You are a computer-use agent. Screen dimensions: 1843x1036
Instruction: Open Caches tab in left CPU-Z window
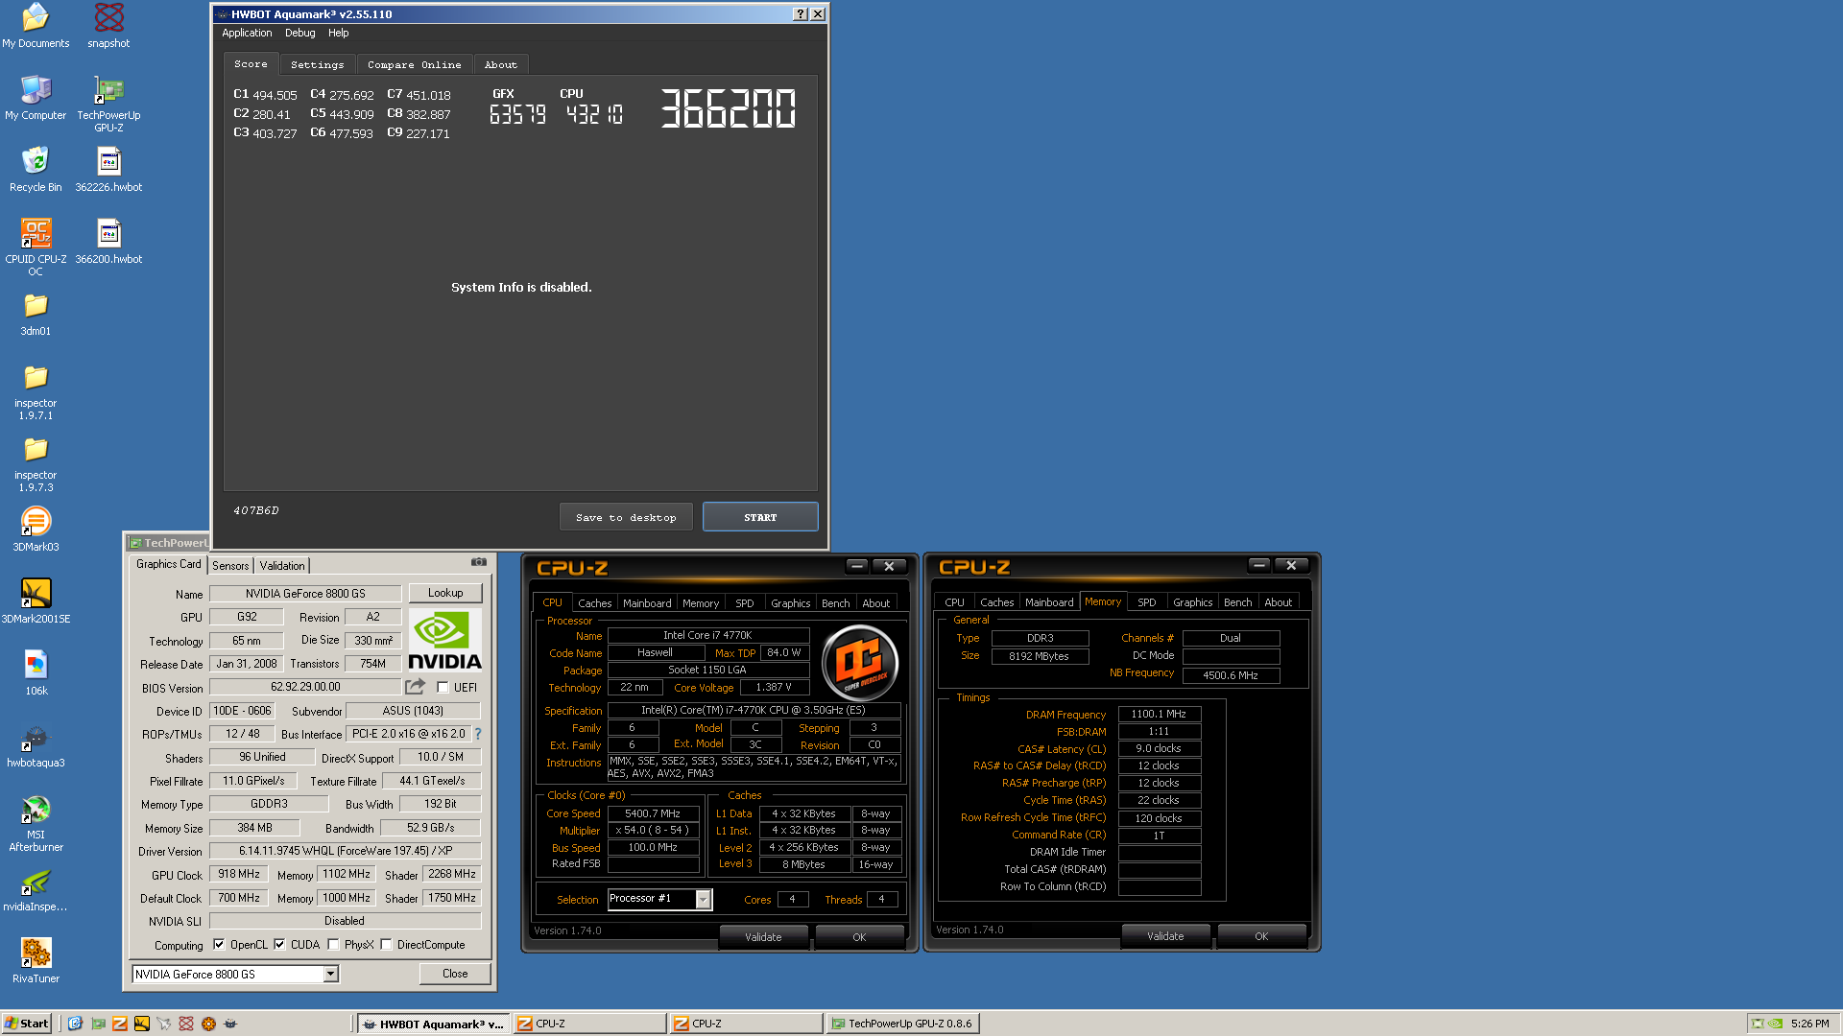coord(594,603)
